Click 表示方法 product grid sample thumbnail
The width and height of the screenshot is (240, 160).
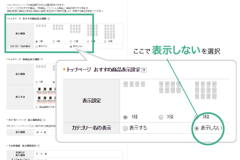pos(46,96)
